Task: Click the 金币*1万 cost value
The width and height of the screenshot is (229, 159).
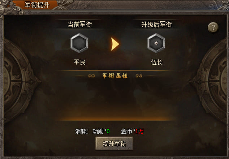Action: (x=132, y=131)
